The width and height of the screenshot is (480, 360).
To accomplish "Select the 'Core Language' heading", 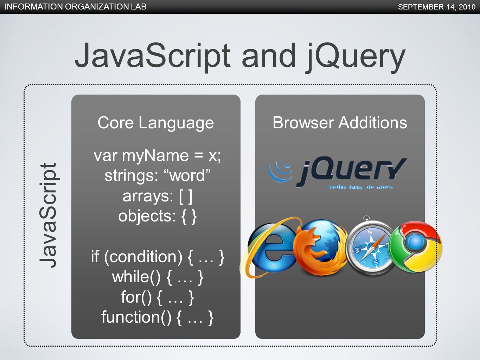I will 156,123.
